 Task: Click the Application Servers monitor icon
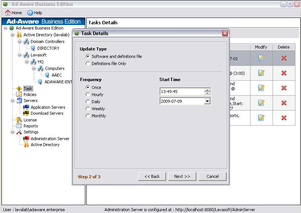26,107
